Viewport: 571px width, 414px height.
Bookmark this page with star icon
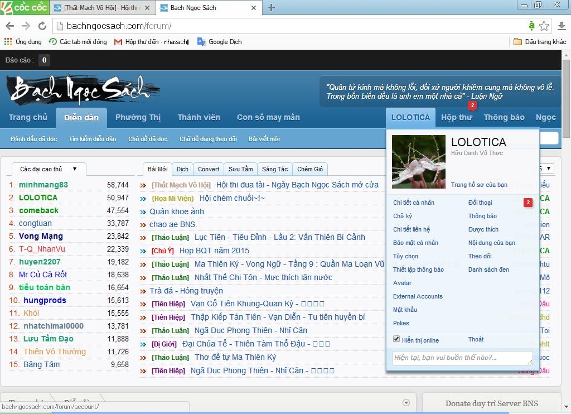tap(544, 26)
